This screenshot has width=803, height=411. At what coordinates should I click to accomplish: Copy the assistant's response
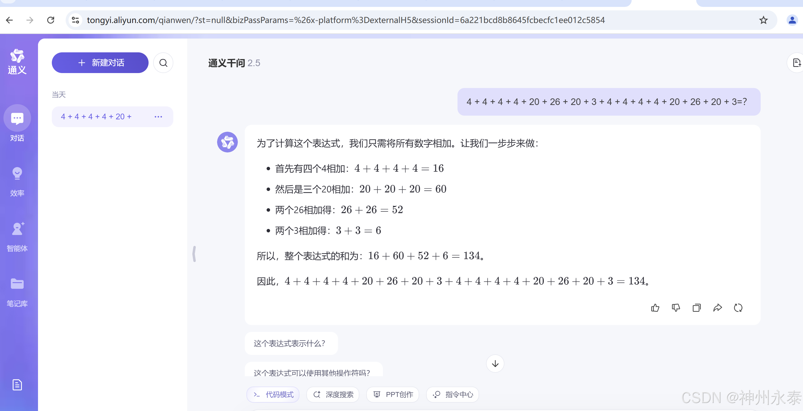click(697, 308)
